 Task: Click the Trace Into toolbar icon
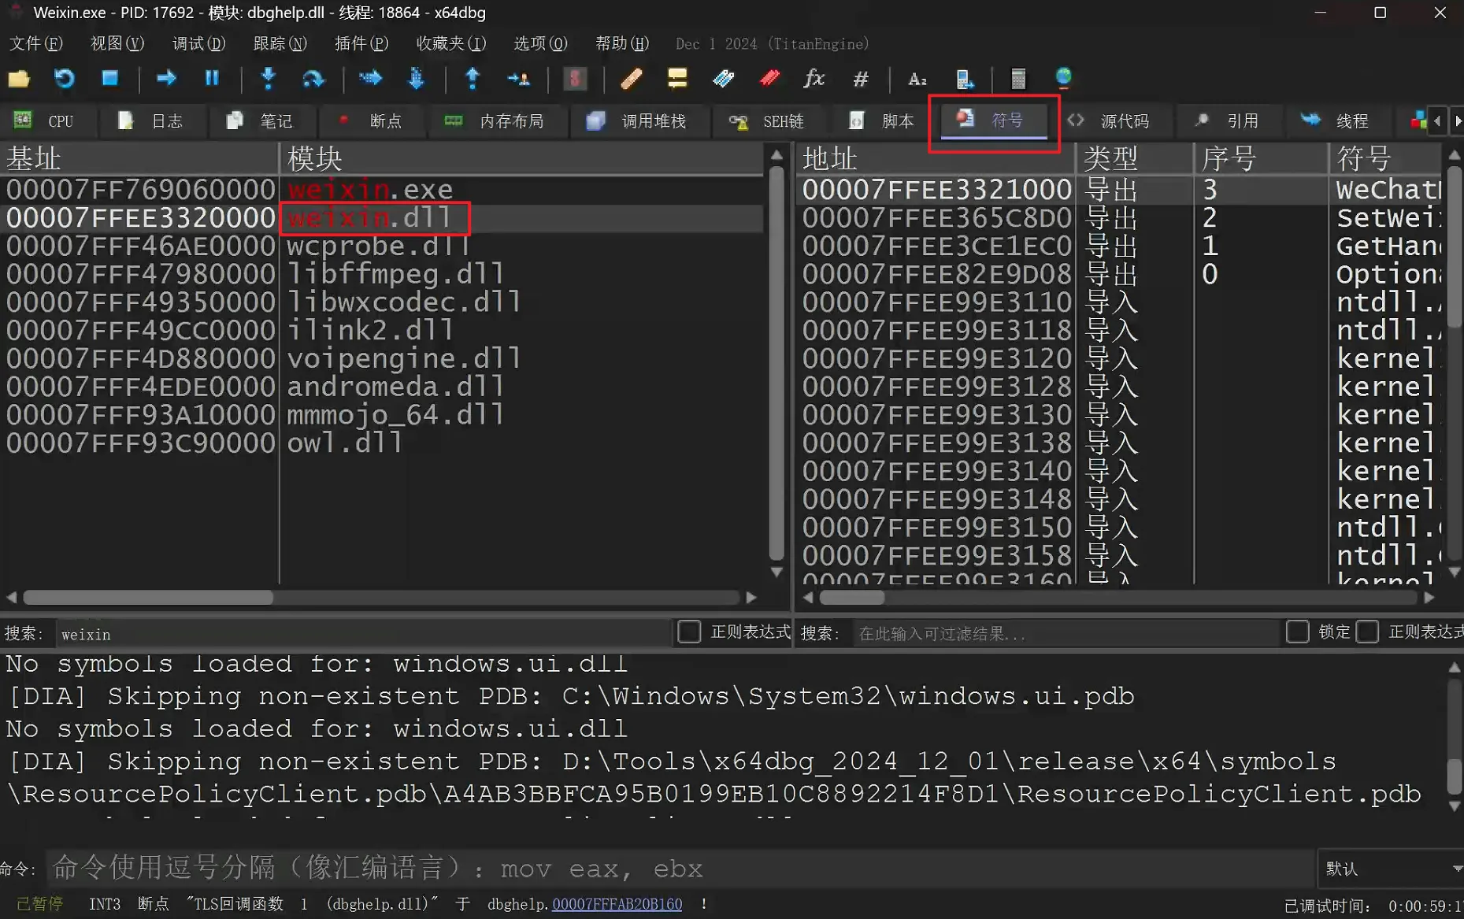(x=370, y=78)
